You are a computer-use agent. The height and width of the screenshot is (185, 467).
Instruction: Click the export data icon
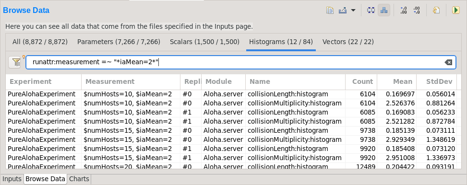[343, 11]
